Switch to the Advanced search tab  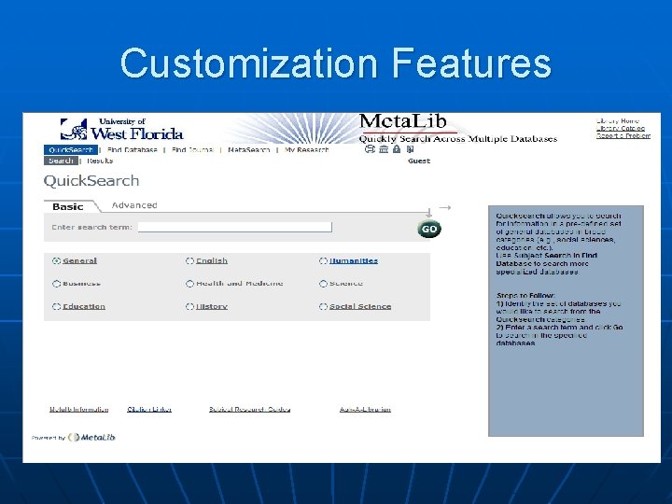[134, 205]
